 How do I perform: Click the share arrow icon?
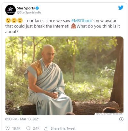(x=46, y=128)
